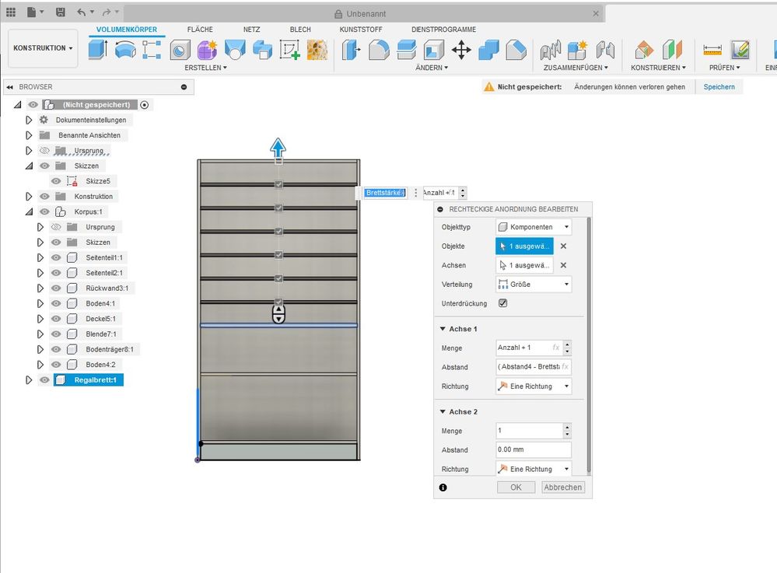Select the Offset Plane tool
Screen dimensions: 777x573
tap(644, 50)
